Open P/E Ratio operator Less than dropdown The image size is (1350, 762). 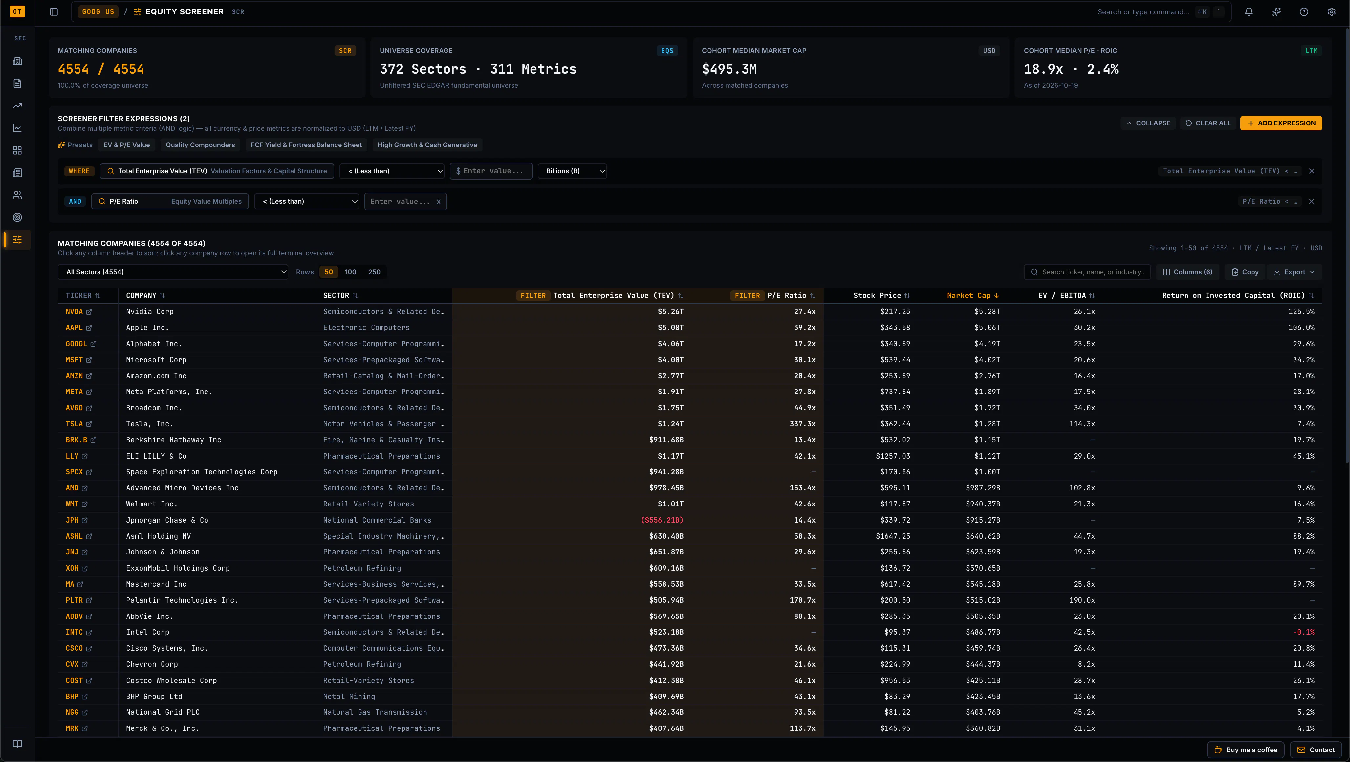coord(307,201)
